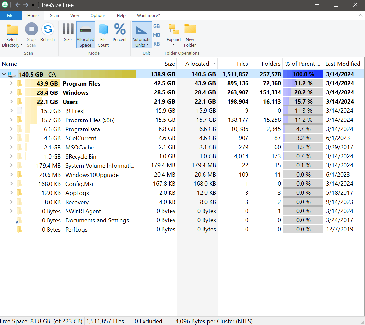Click the $Recycle.Bin folder icon
This screenshot has width=365, height=325.
(20, 156)
